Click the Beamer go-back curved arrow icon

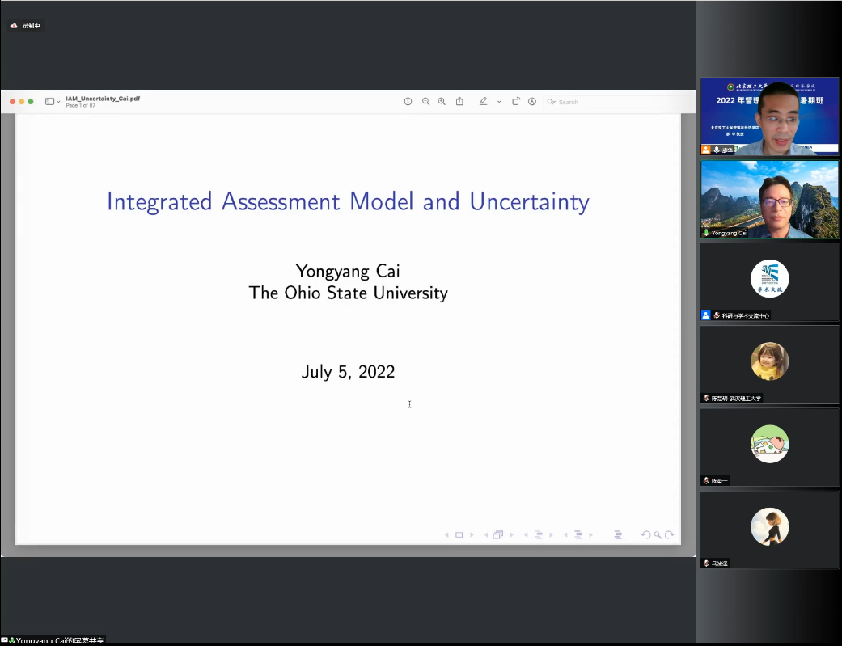[645, 535]
